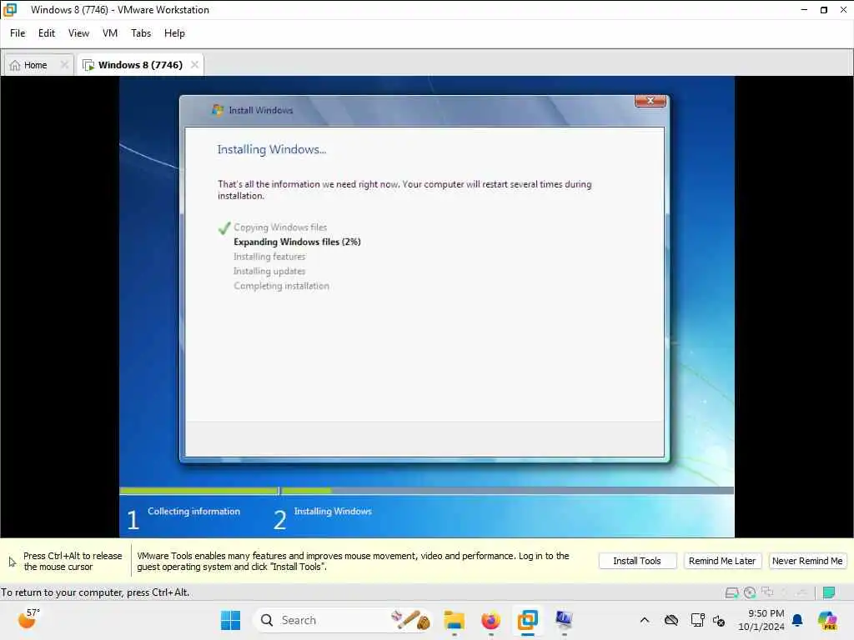Click the green message log icon
The image size is (854, 640).
pos(829,592)
